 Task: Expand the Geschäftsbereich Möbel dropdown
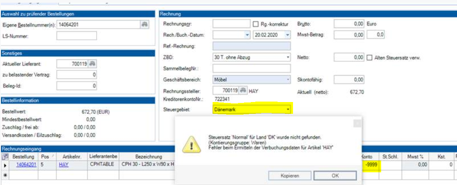click(288, 80)
